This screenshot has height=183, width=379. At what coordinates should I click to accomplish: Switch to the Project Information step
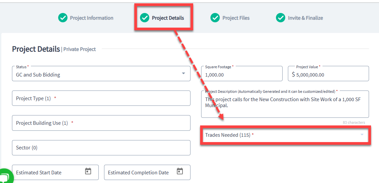click(x=92, y=18)
